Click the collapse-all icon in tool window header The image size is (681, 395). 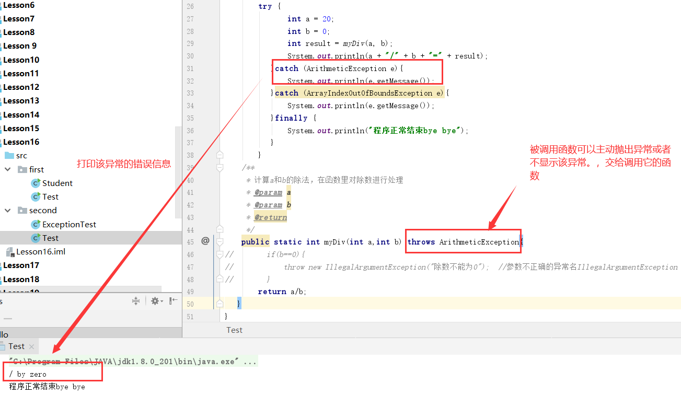pos(136,301)
